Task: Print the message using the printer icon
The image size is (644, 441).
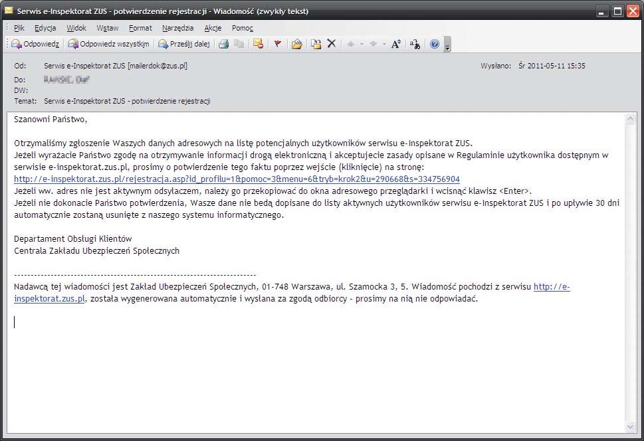Action: click(223, 44)
